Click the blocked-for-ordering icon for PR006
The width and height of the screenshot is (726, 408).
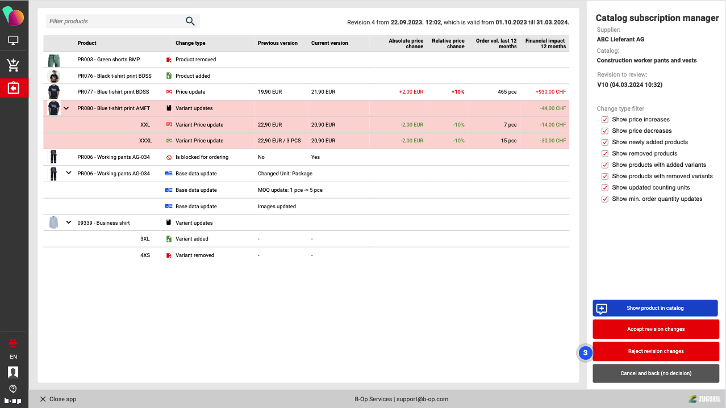(169, 157)
